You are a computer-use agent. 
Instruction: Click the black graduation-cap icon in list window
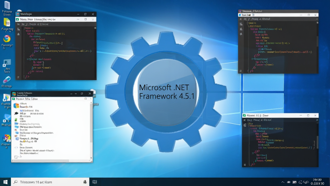point(16,113)
